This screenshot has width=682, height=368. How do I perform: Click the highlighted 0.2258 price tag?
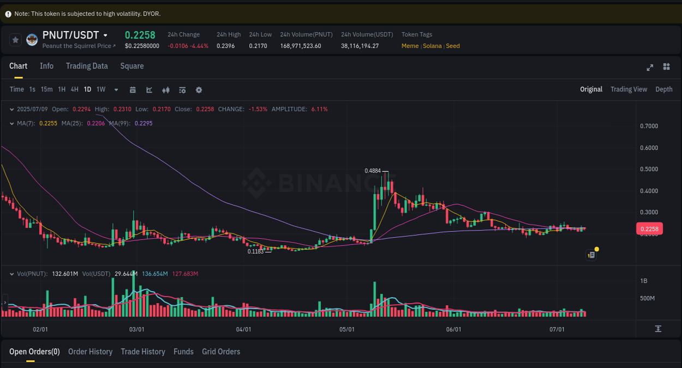pos(649,228)
